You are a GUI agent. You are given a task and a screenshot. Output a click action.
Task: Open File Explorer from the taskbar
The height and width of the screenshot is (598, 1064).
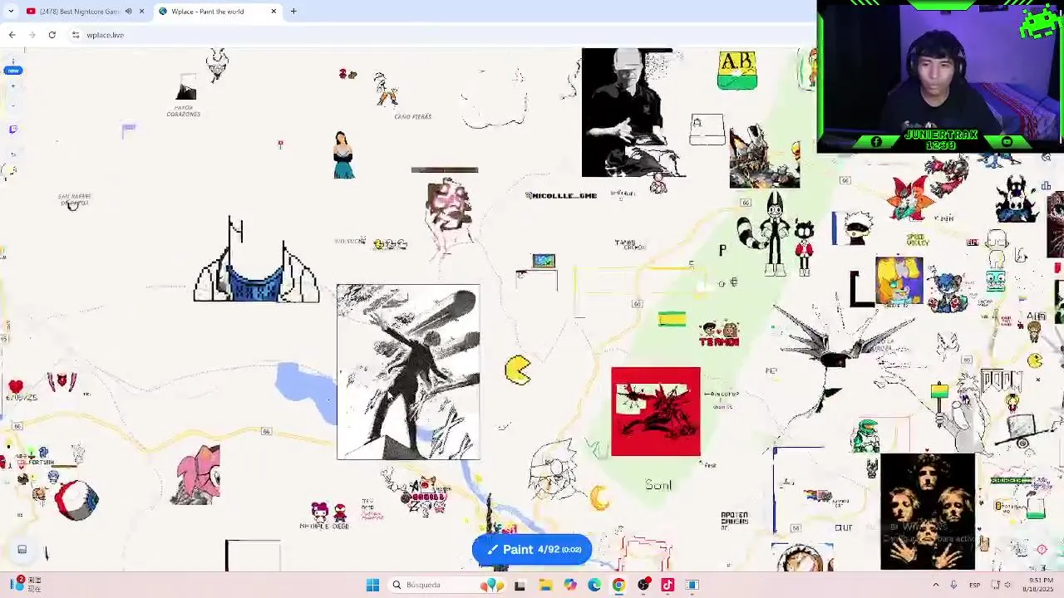click(544, 585)
